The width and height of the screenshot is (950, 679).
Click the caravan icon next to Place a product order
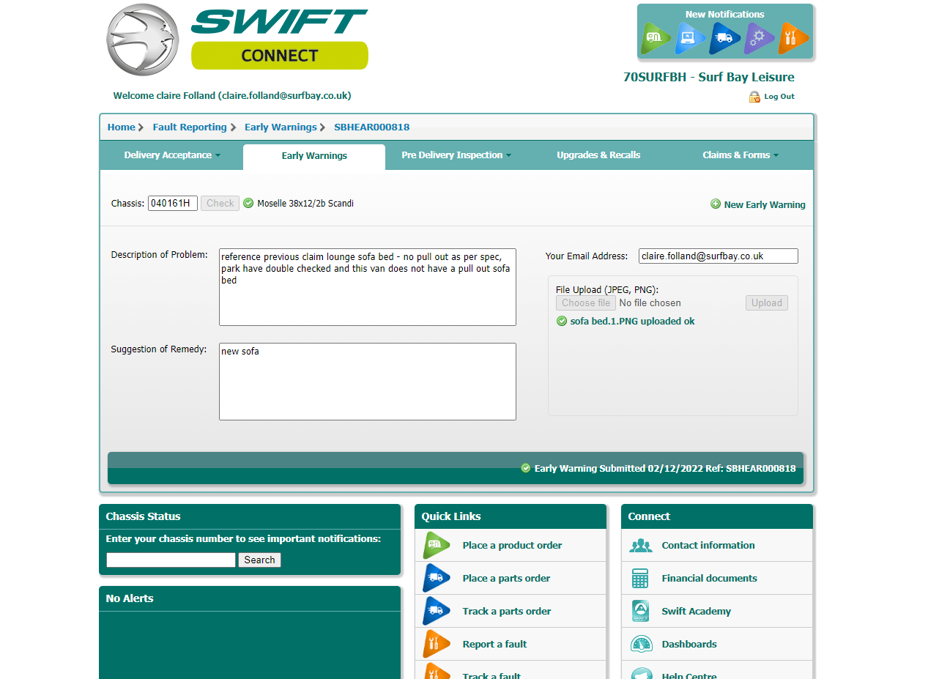(x=436, y=545)
